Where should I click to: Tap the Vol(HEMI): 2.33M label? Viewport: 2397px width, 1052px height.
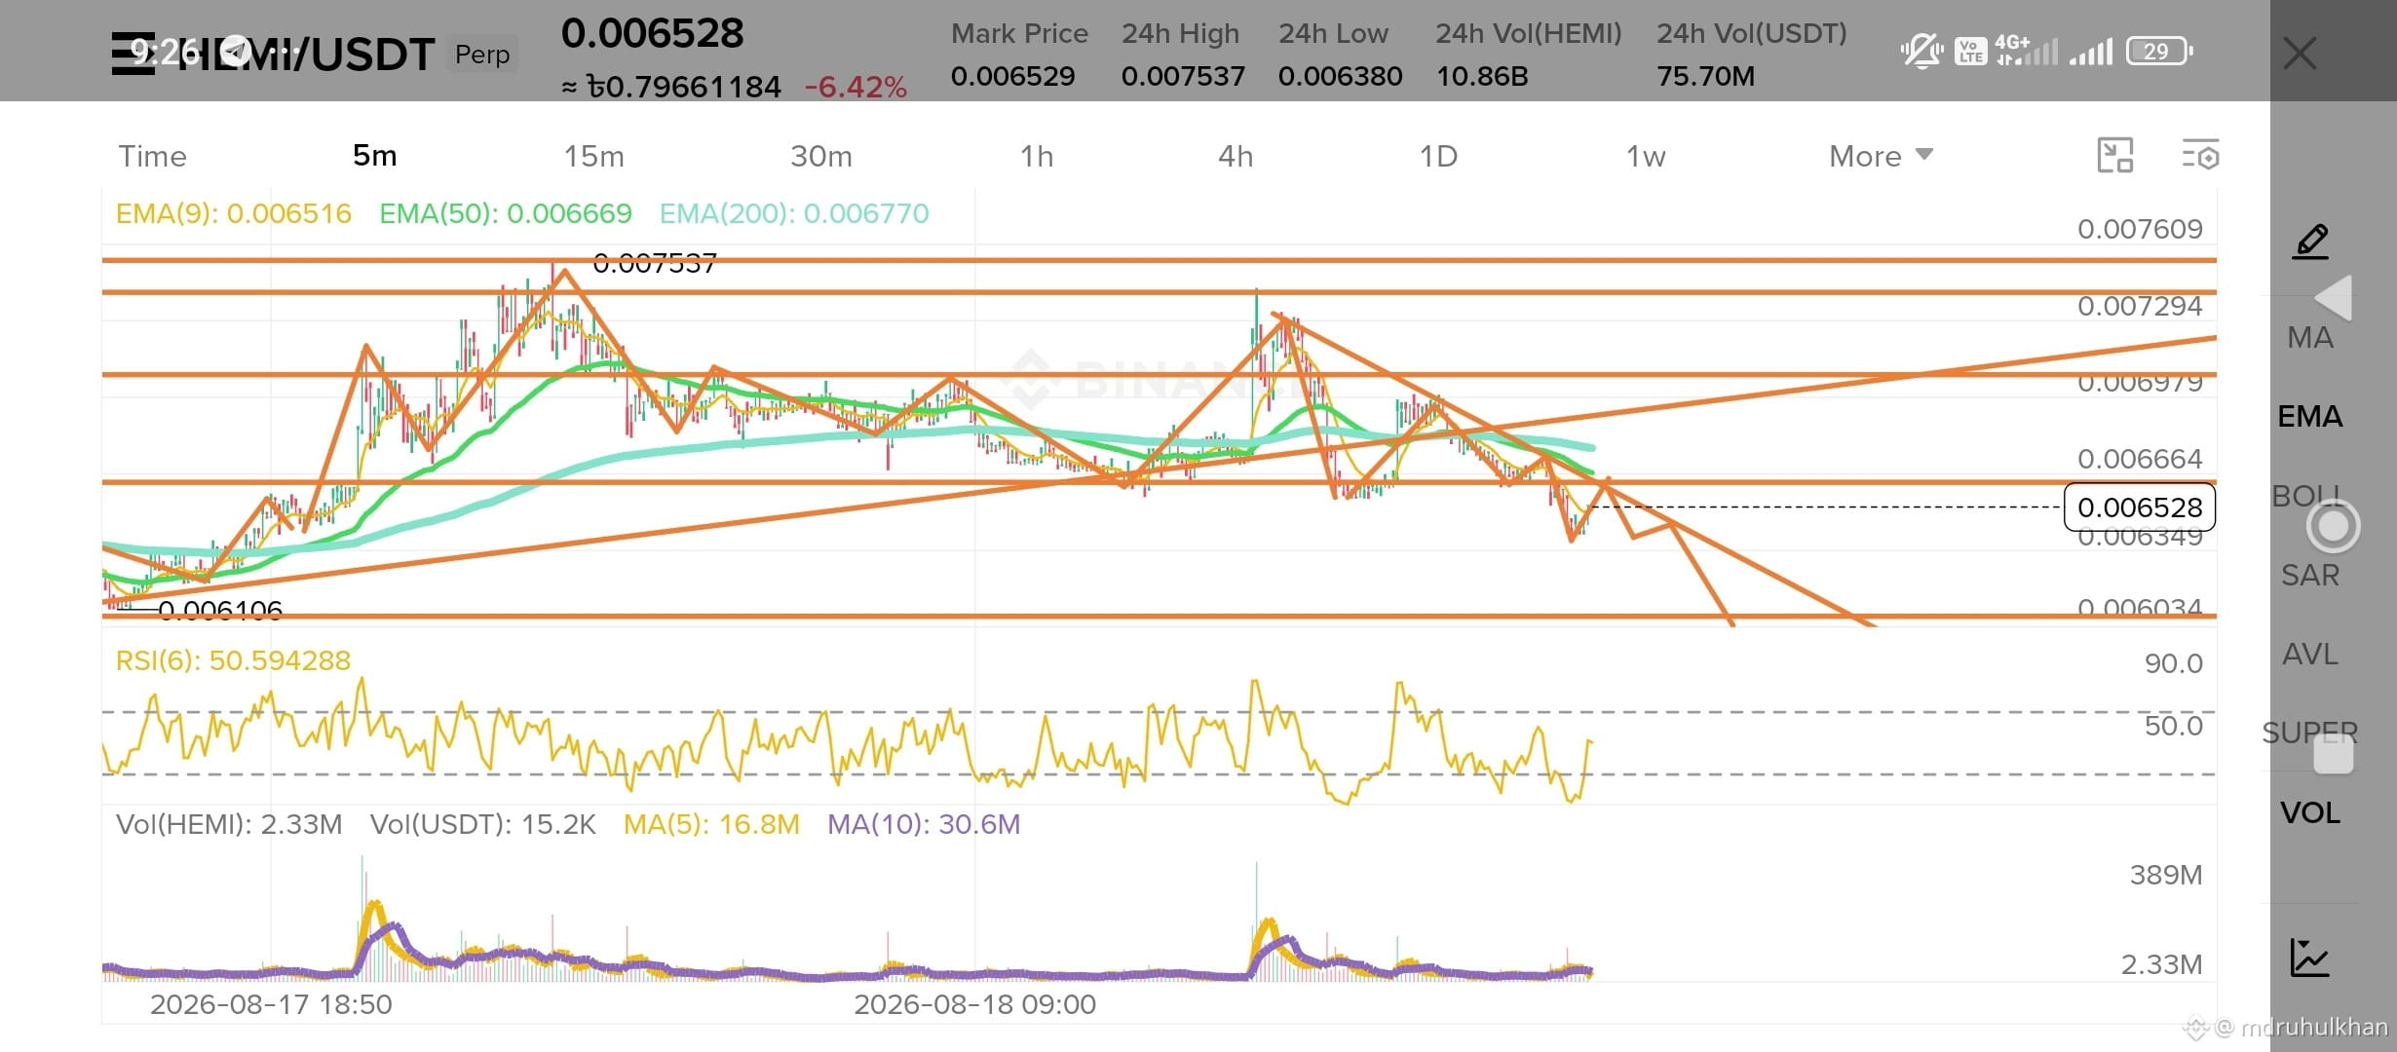point(229,824)
